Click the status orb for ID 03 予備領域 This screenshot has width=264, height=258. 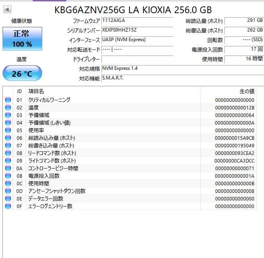tap(8, 115)
